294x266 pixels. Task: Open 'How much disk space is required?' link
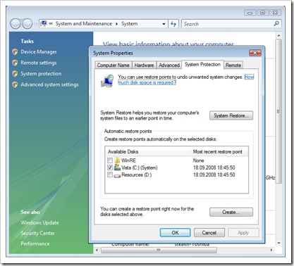point(147,82)
